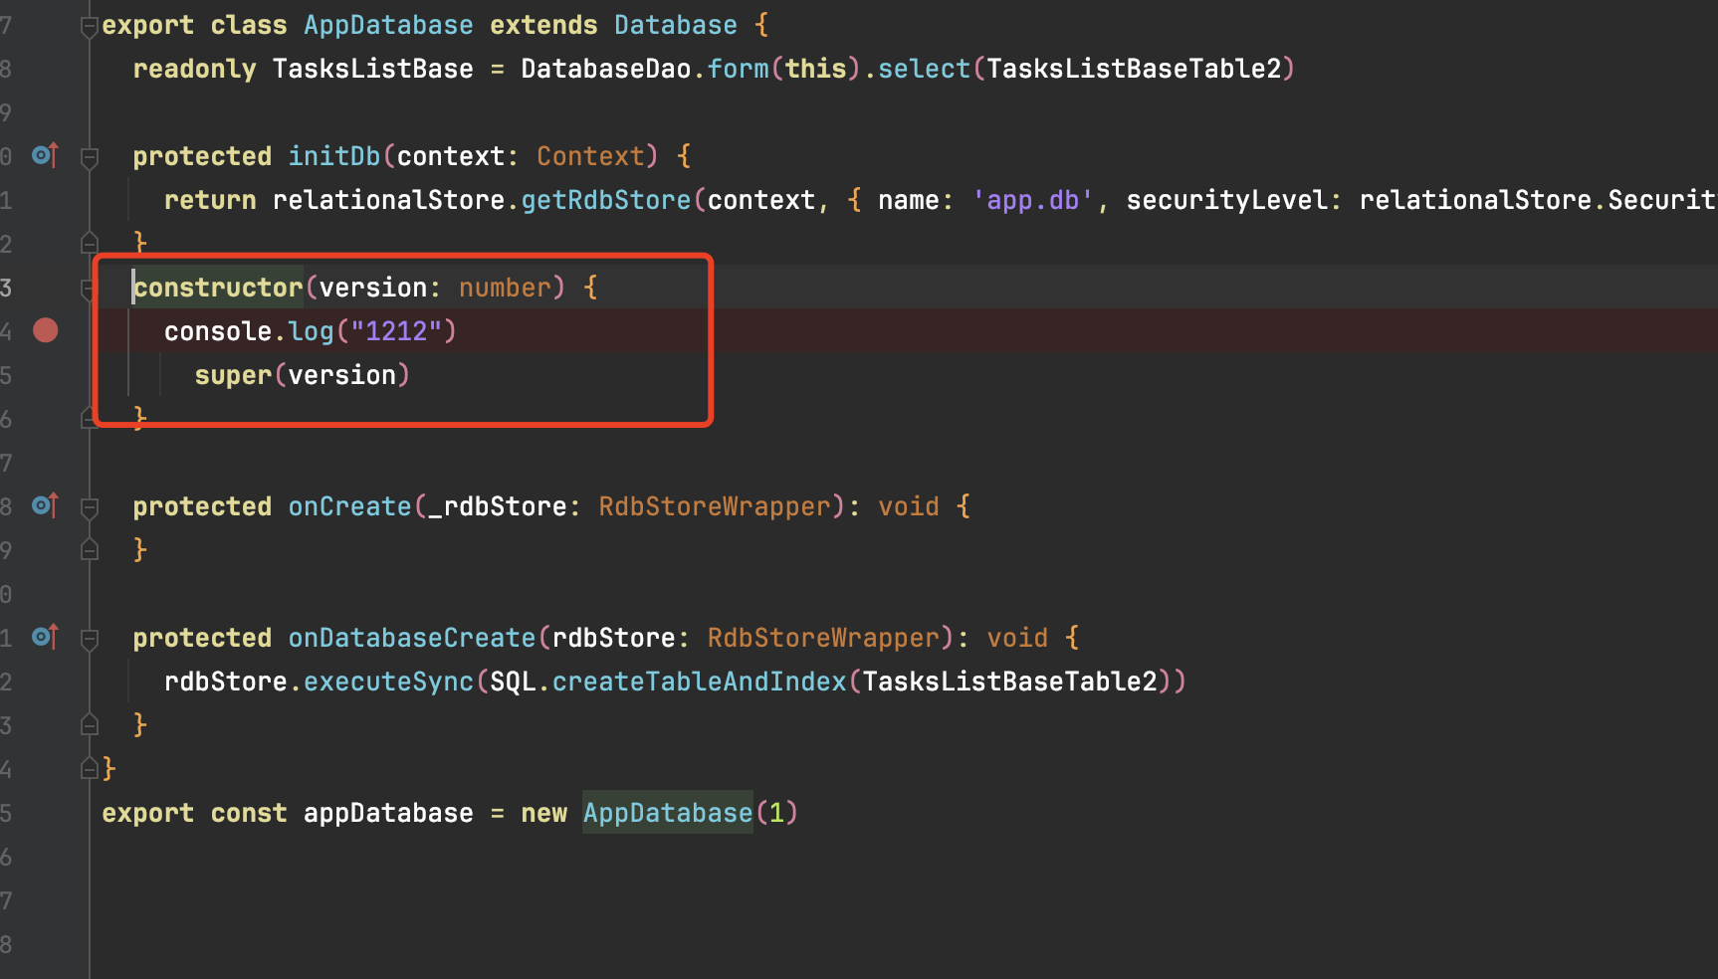
Task: Click the "1212" string in console.log
Action: point(396,331)
